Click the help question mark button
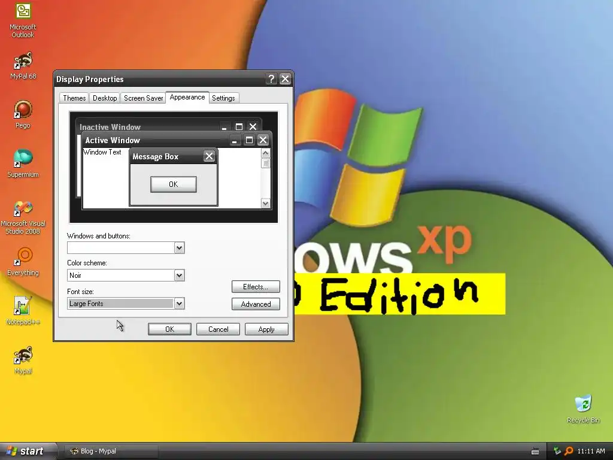Image resolution: width=613 pixels, height=460 pixels. (x=271, y=79)
